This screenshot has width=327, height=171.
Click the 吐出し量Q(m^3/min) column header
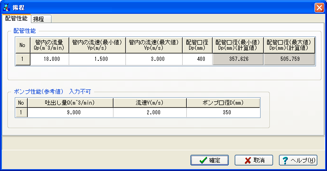tap(71, 103)
